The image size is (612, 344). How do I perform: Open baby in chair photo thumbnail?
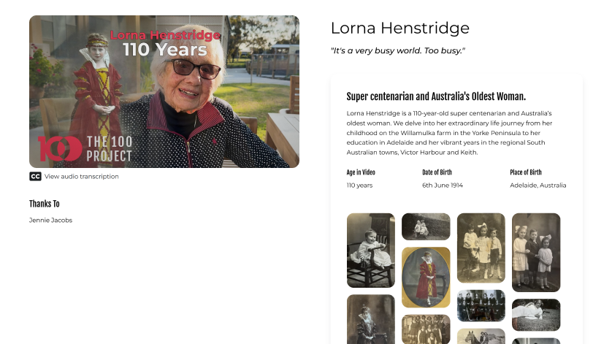371,251
